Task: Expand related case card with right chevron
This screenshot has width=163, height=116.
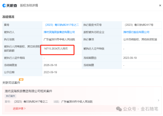Action: click(x=158, y=100)
